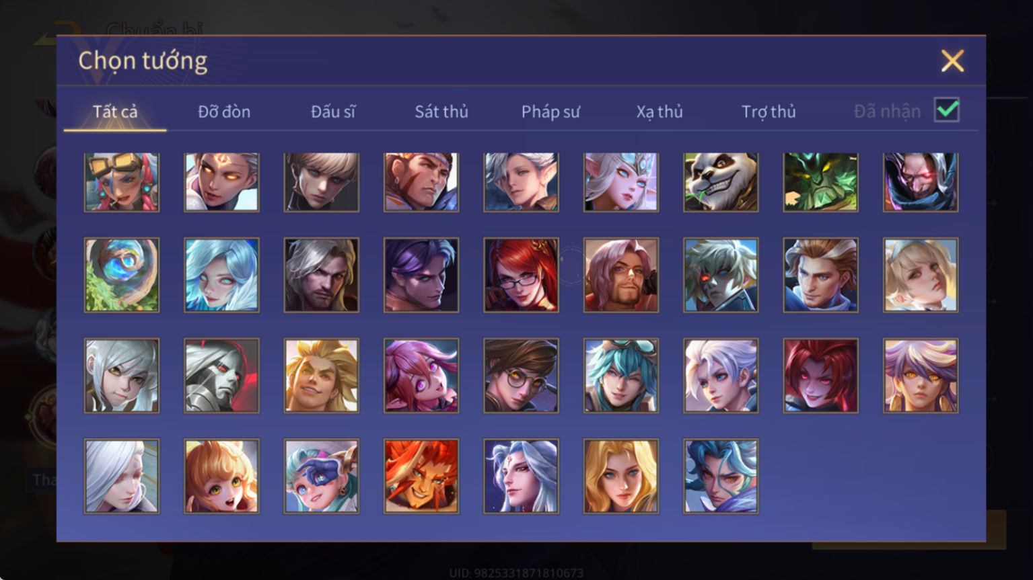Viewport: 1033px width, 580px height.
Task: Go to the Trợ thủ tab
Action: coord(769,112)
